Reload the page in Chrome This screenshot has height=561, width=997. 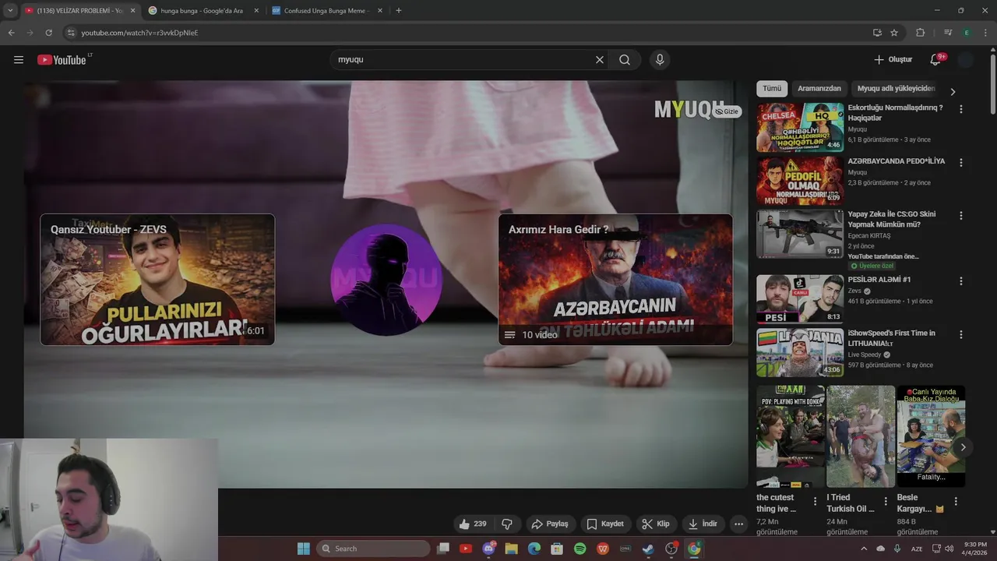point(48,33)
